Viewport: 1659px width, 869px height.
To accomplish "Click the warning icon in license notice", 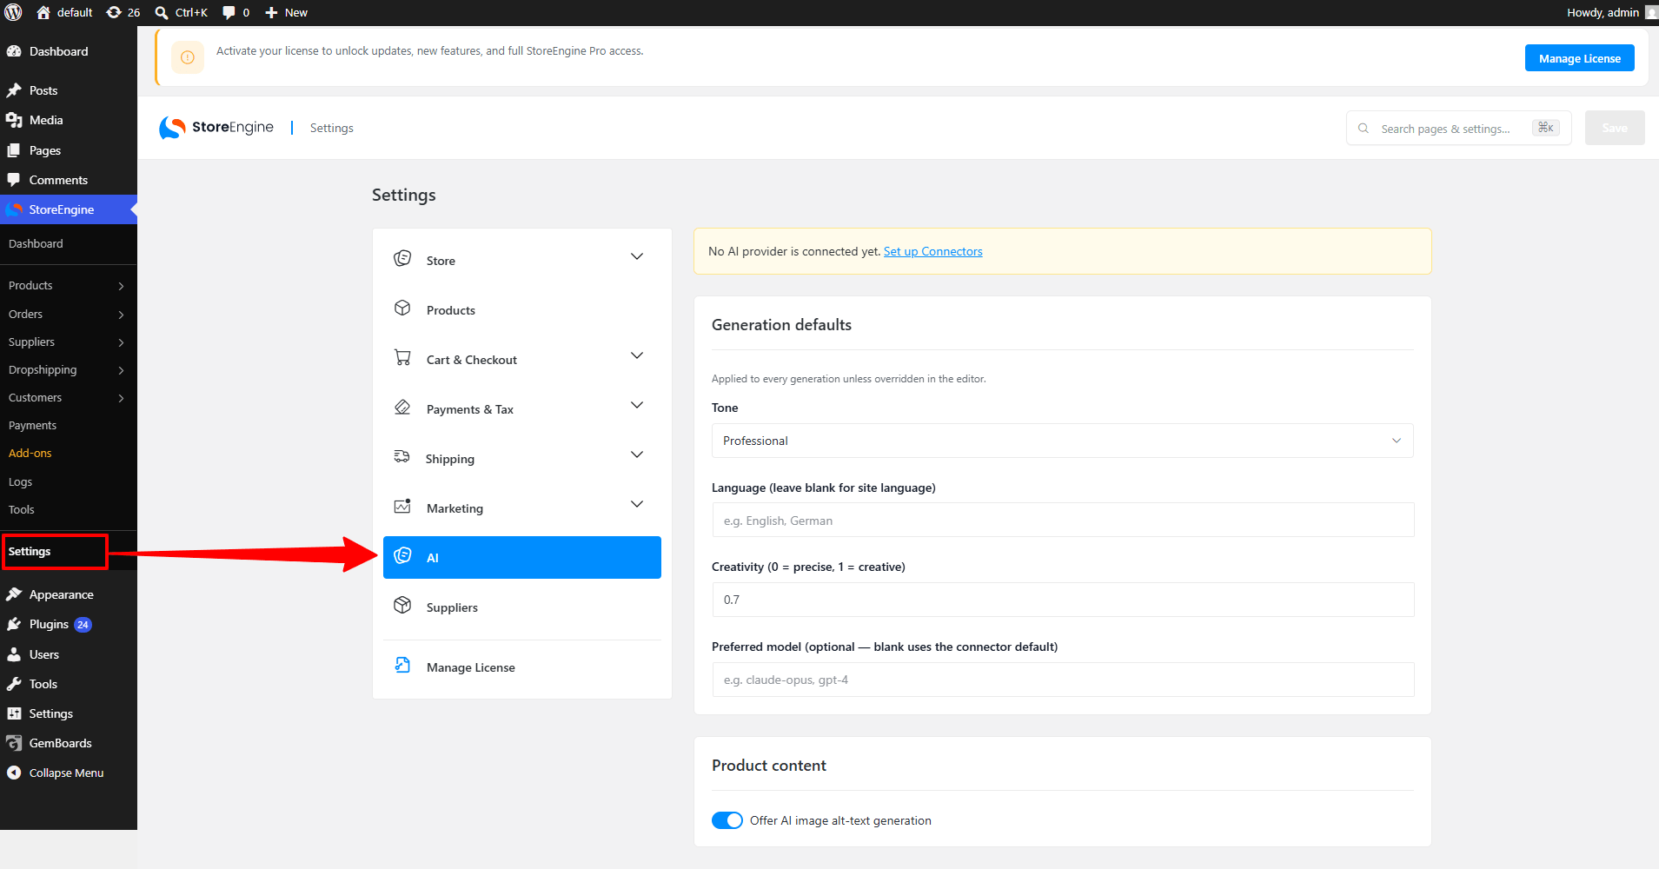I will (x=188, y=57).
